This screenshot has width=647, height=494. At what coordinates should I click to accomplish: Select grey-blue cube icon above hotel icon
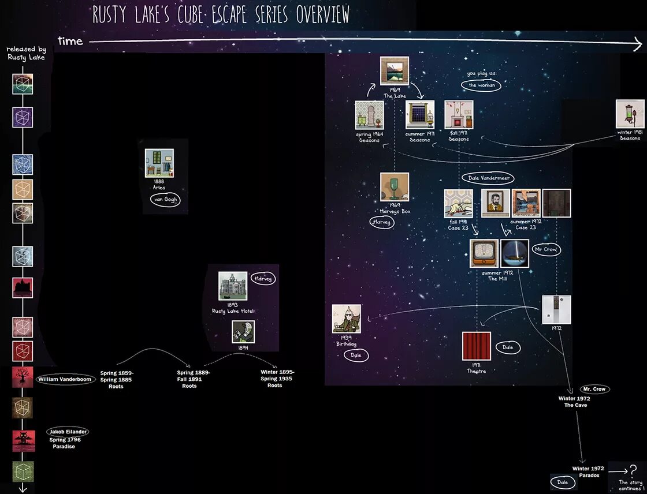click(x=23, y=256)
